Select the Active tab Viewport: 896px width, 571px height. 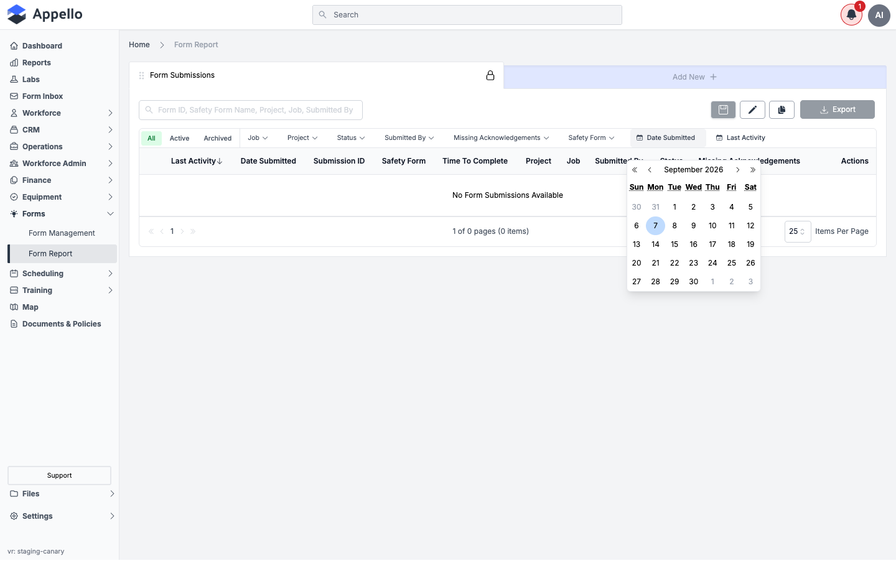tap(180, 138)
